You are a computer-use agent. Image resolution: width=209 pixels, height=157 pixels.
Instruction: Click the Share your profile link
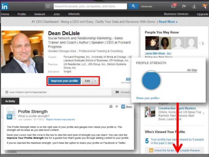(x=147, y=98)
